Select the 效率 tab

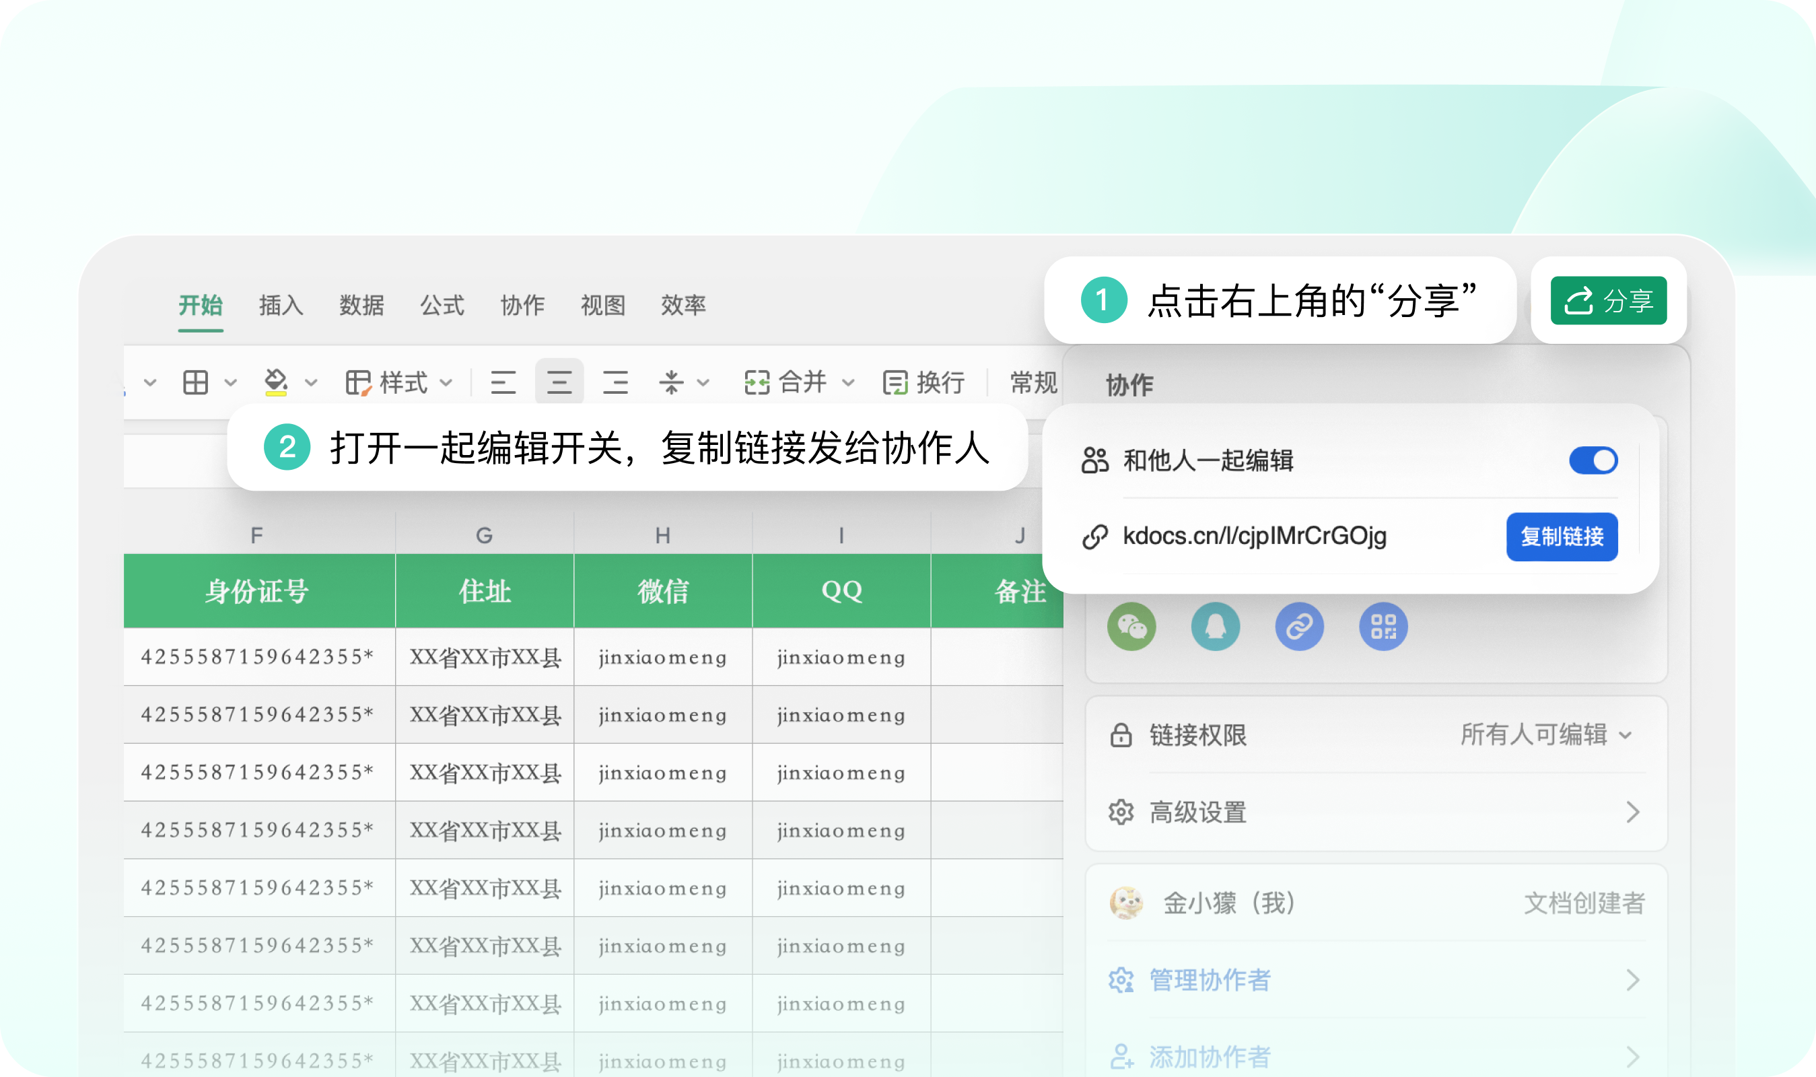pos(683,305)
